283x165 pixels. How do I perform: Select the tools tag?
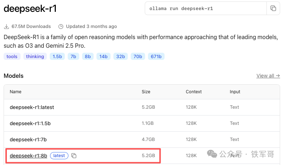click(12, 56)
